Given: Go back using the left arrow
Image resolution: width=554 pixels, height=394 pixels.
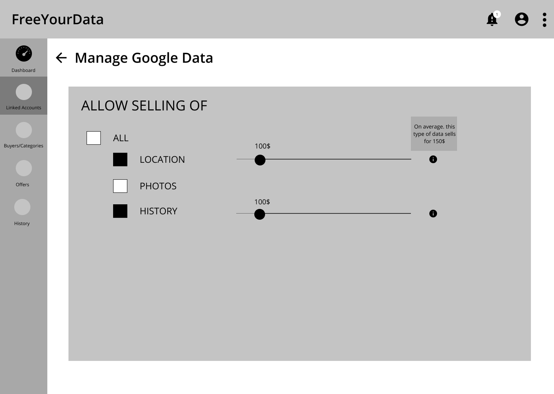Looking at the screenshot, I should click(x=61, y=58).
